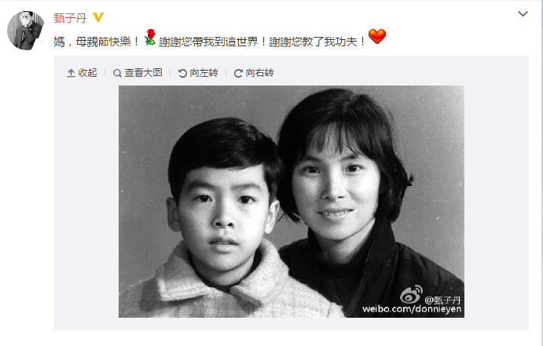Open the circular avatar profile picture
Screen dimensions: 543x346
tap(26, 31)
